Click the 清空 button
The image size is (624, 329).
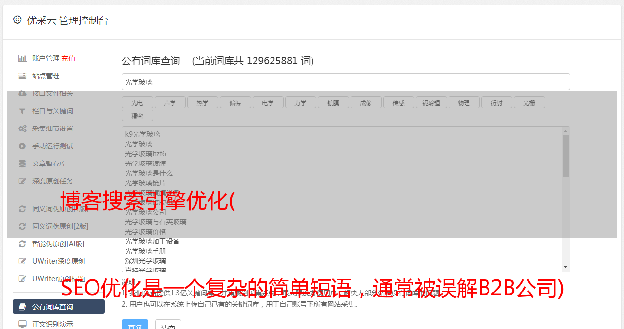pyautogui.click(x=168, y=325)
